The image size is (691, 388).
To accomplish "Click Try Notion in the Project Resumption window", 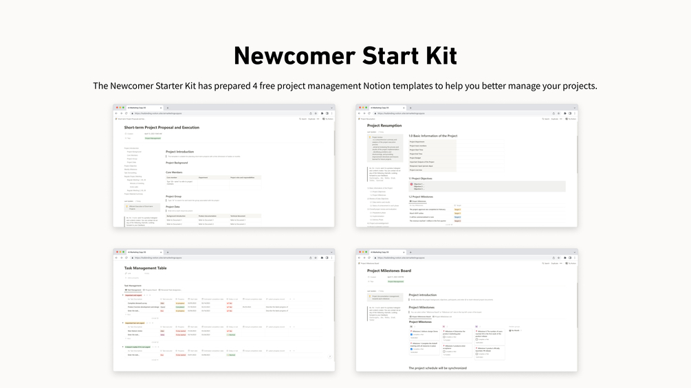I will [571, 119].
